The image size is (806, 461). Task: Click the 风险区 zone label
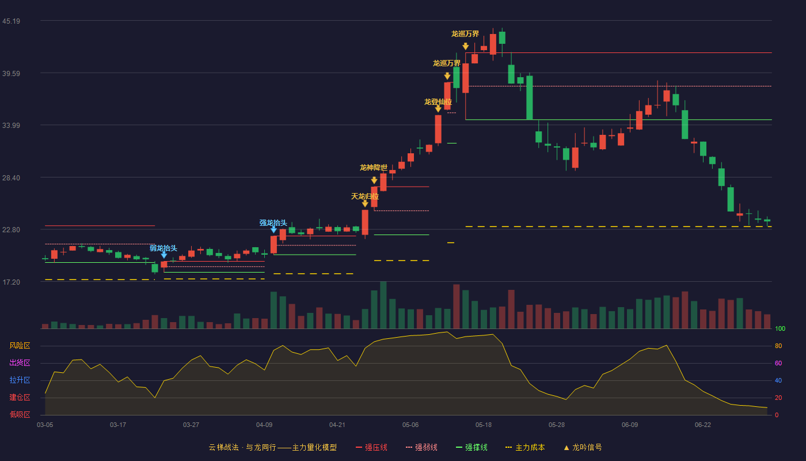pyautogui.click(x=20, y=346)
